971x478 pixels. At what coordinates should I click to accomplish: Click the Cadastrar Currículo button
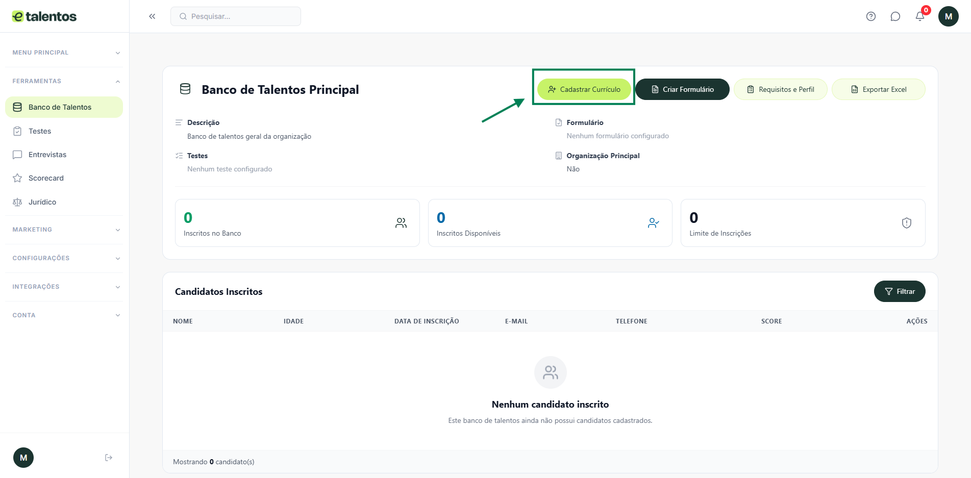tap(584, 89)
